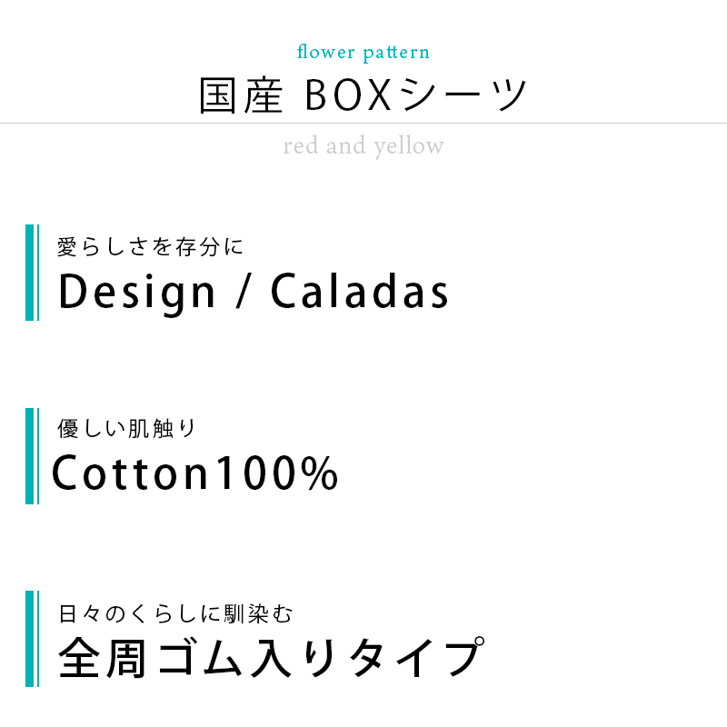Image resolution: width=727 pixels, height=727 pixels.
Task: Click the word "Design" in the heading
Action: pos(138,293)
